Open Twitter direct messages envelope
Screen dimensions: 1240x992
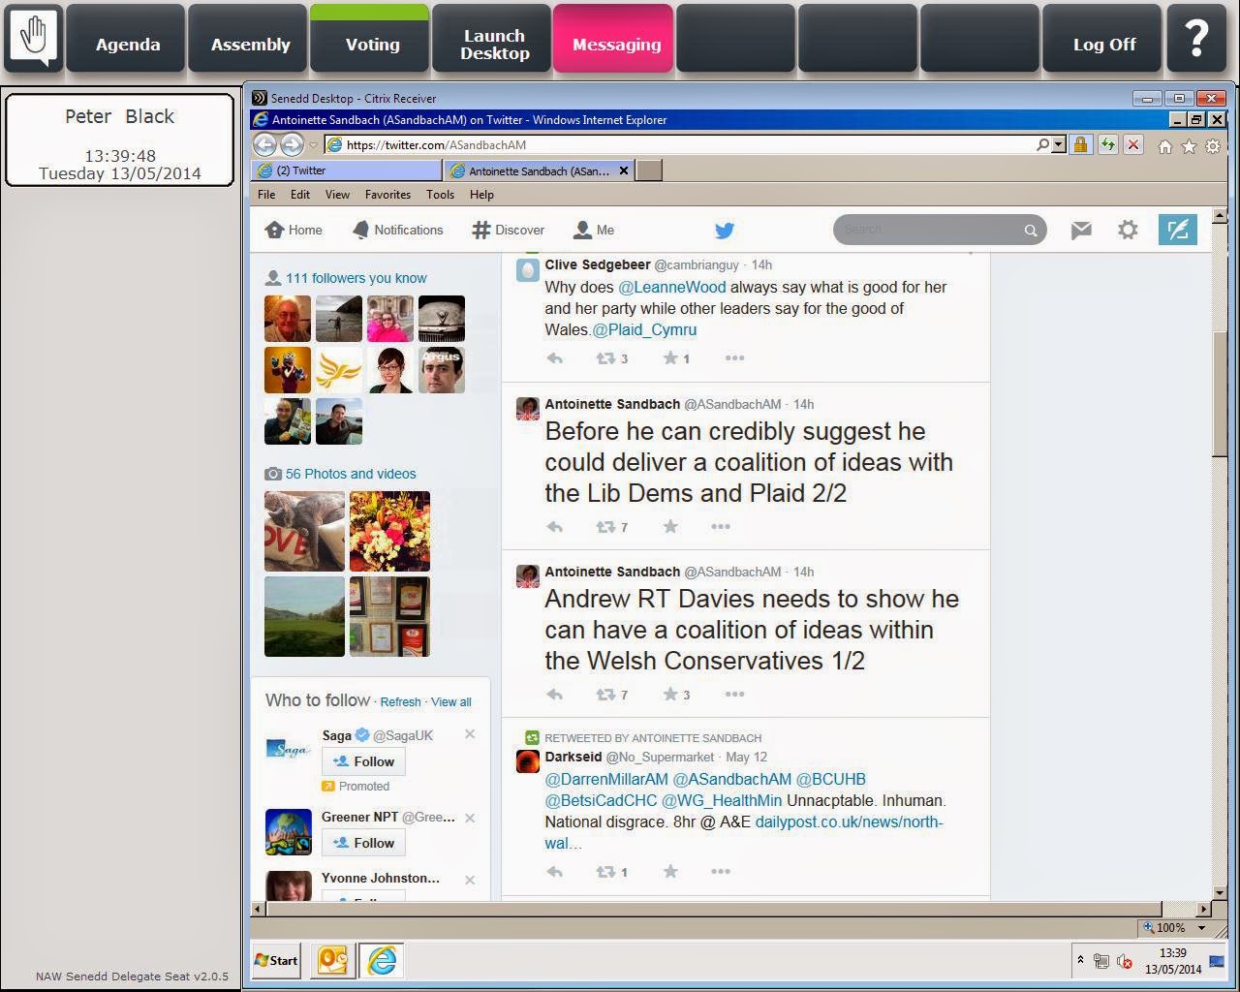[1081, 230]
